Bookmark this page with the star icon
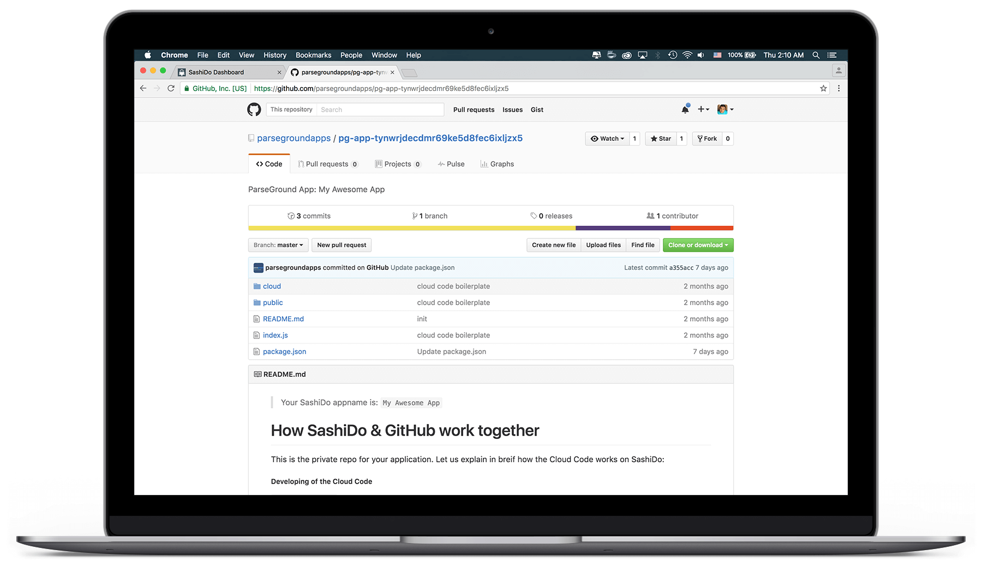Screen dimensions: 982x567 [823, 88]
